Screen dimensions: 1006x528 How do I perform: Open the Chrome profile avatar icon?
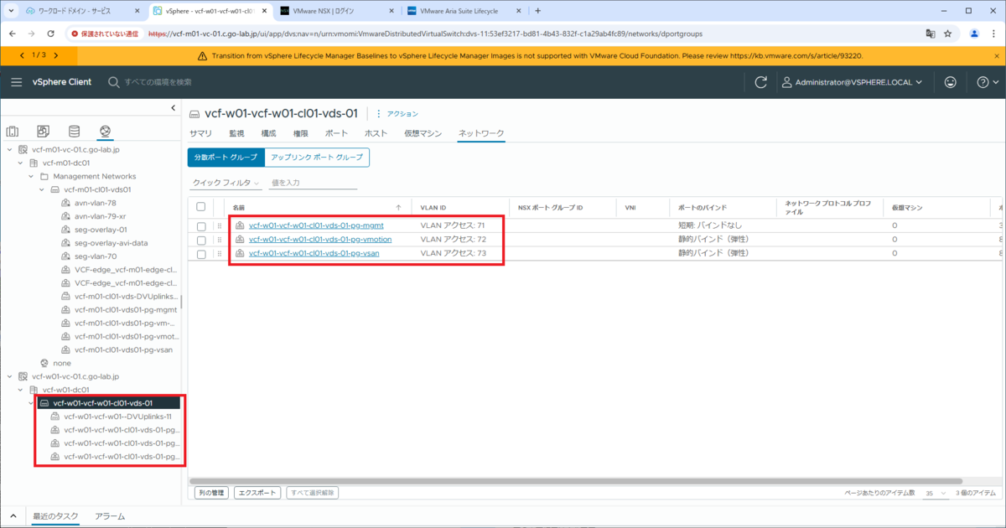975,34
